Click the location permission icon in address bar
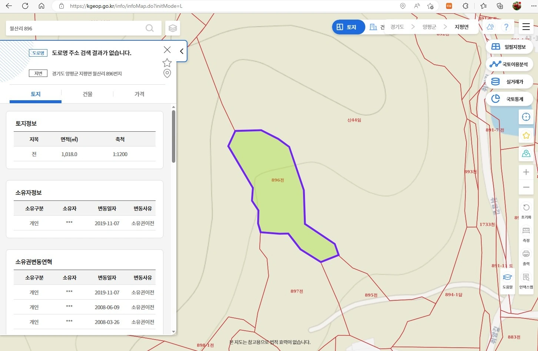Viewport: 538px width, 351px height. click(x=403, y=6)
